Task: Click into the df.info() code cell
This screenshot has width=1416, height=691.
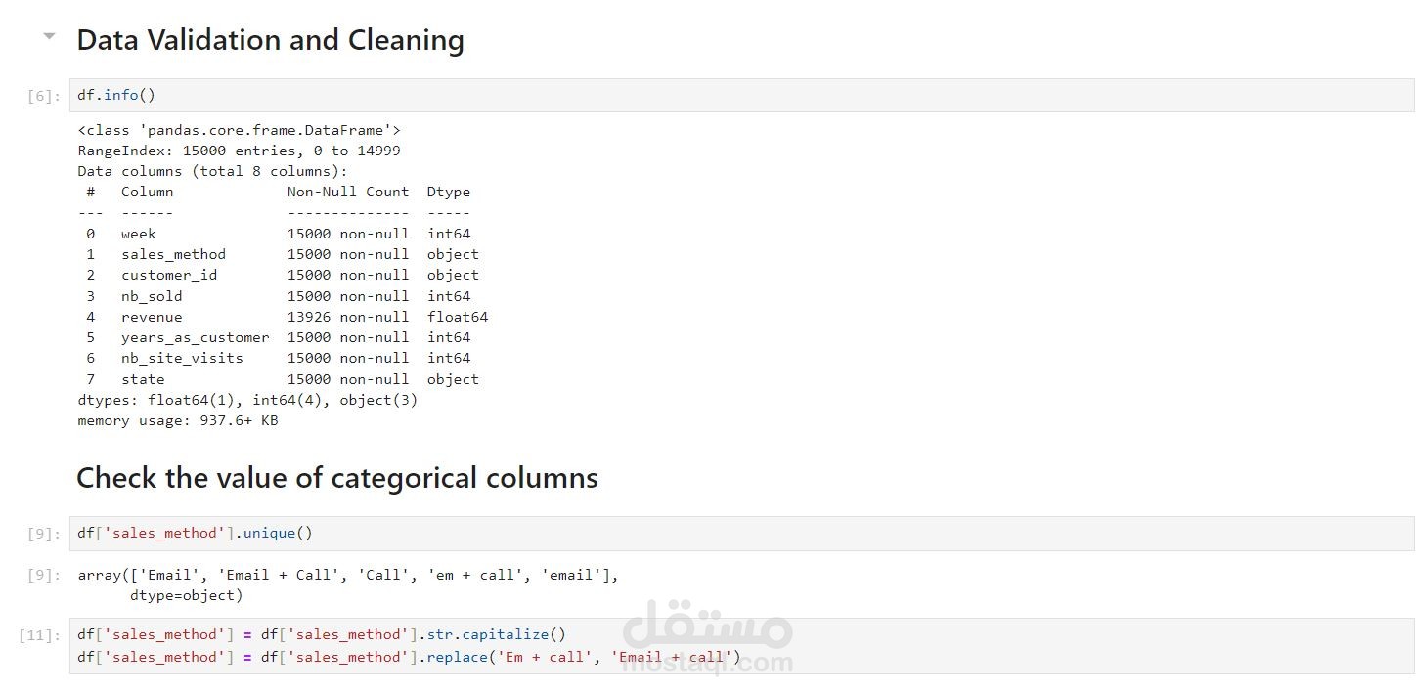Action: click(685, 95)
